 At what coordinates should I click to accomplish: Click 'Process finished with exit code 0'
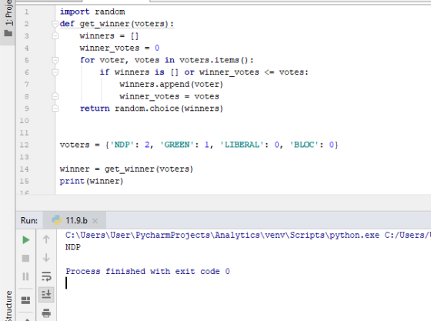pyautogui.click(x=148, y=272)
